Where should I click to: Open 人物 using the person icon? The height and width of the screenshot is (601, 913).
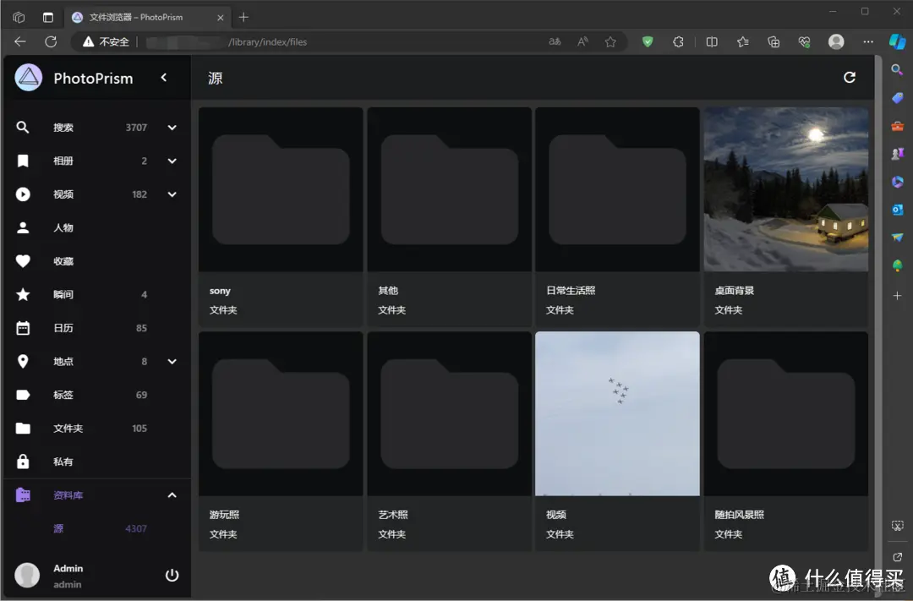point(24,227)
